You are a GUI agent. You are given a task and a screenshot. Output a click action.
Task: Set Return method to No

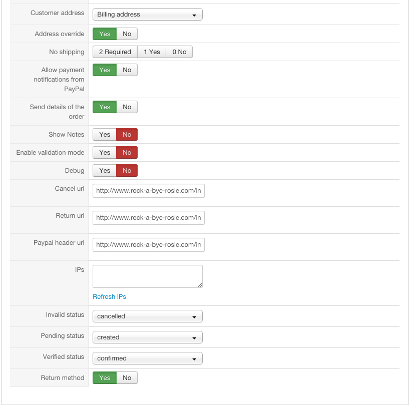[127, 378]
